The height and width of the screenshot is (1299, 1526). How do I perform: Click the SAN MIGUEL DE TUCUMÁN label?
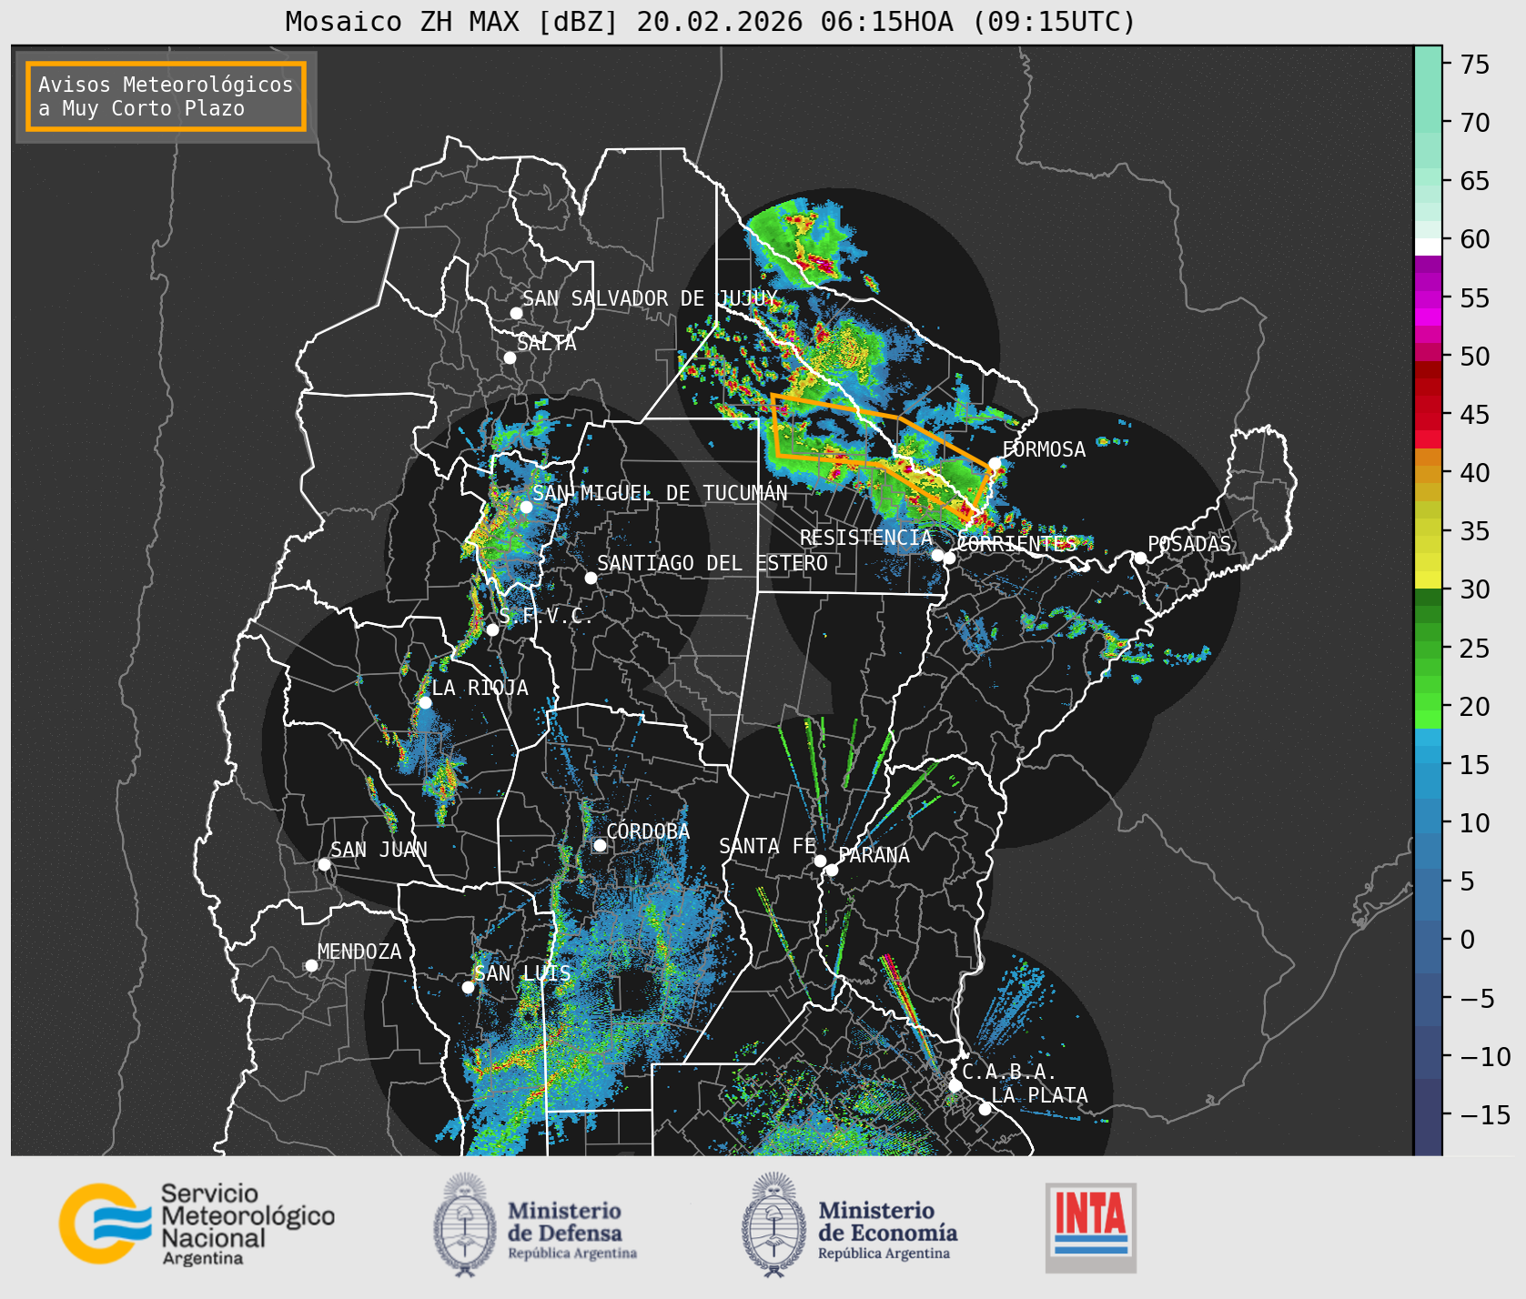(660, 493)
